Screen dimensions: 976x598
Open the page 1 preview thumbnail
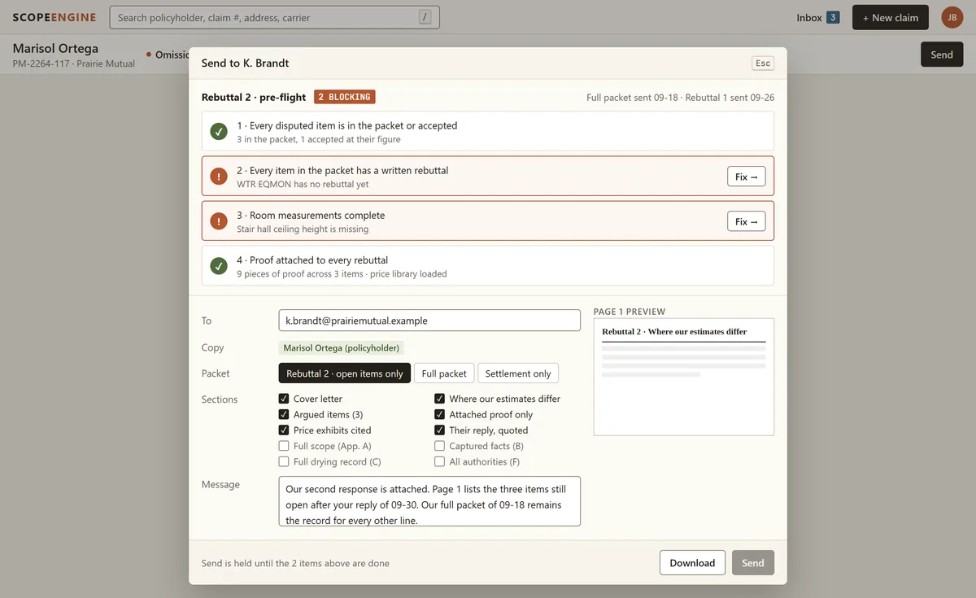click(x=684, y=377)
